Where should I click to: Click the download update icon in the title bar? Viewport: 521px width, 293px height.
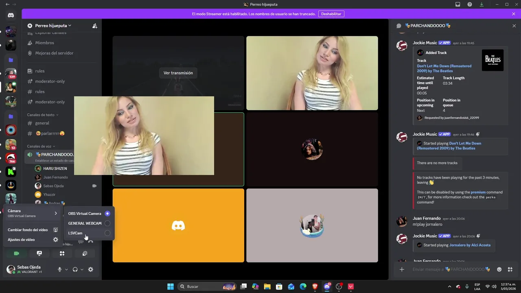482,4
